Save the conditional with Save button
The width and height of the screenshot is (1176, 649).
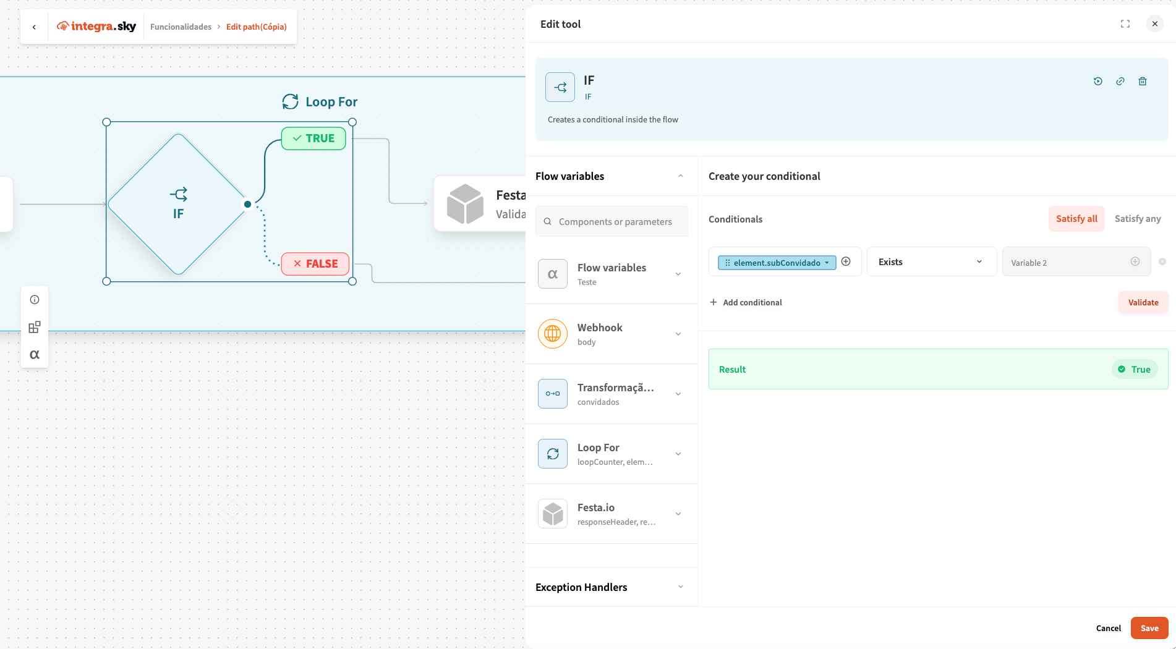[1149, 628]
